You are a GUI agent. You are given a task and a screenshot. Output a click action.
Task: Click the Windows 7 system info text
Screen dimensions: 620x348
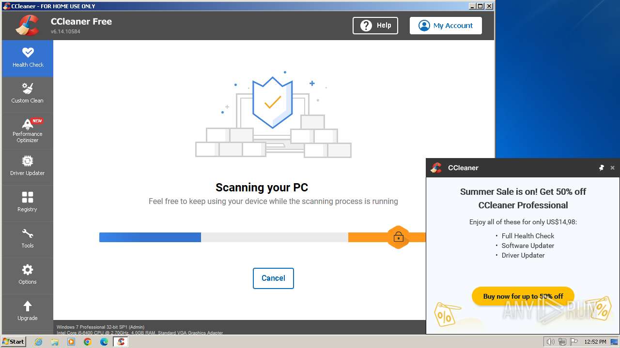(x=100, y=327)
